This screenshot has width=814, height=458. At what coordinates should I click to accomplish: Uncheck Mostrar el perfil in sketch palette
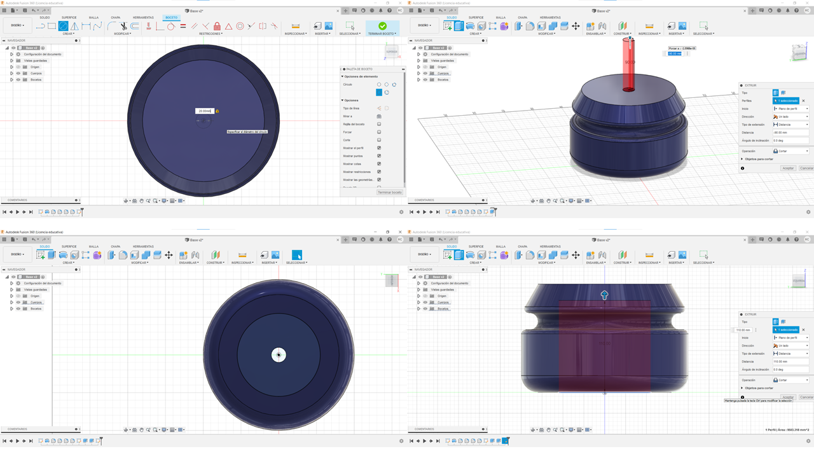click(379, 148)
